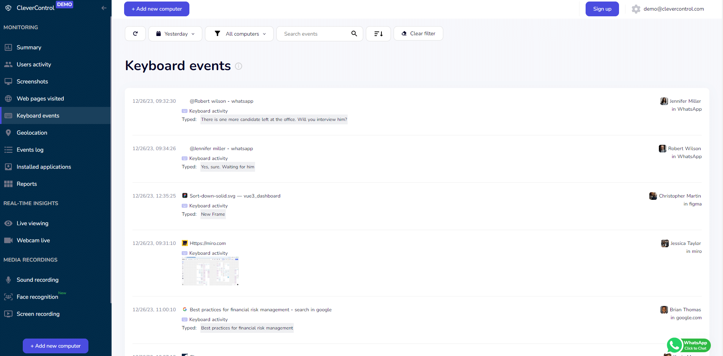Open the Https://miro.com event title
The width and height of the screenshot is (723, 356).
208,243
